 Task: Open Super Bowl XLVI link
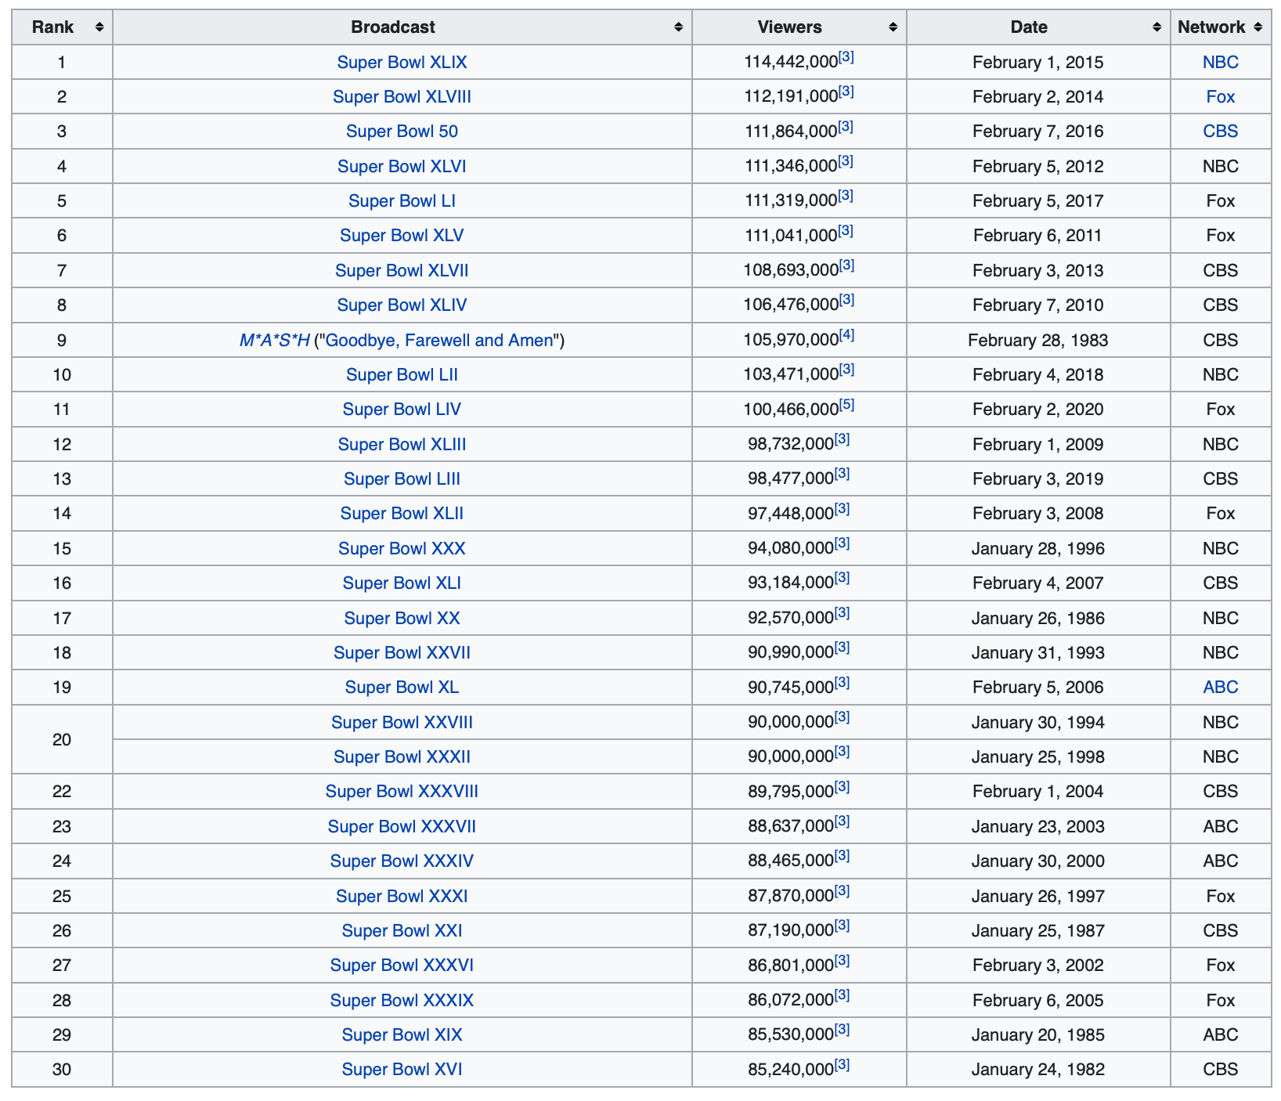(402, 167)
